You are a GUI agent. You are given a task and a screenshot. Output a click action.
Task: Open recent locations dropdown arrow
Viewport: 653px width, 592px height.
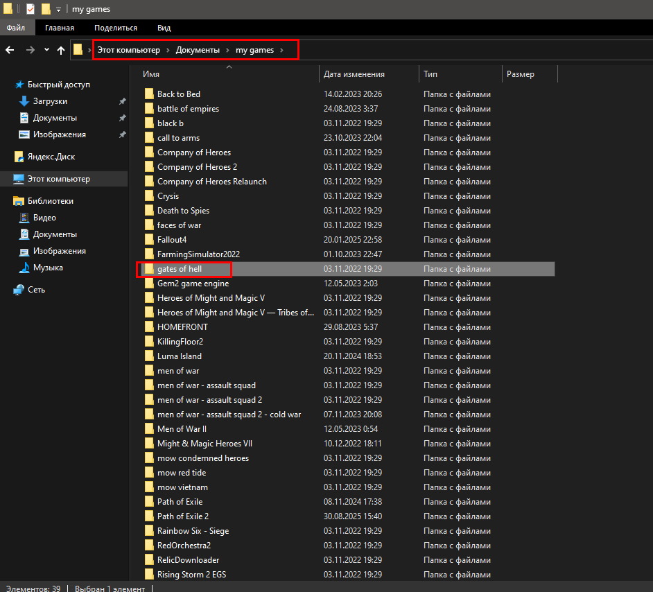click(46, 50)
